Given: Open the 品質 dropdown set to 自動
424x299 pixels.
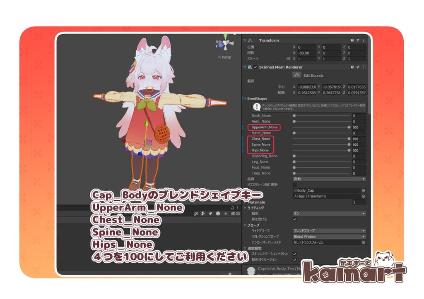Looking at the screenshot, I should (329, 179).
